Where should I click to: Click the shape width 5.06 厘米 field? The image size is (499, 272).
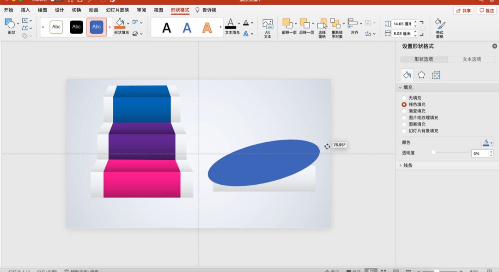click(x=402, y=33)
